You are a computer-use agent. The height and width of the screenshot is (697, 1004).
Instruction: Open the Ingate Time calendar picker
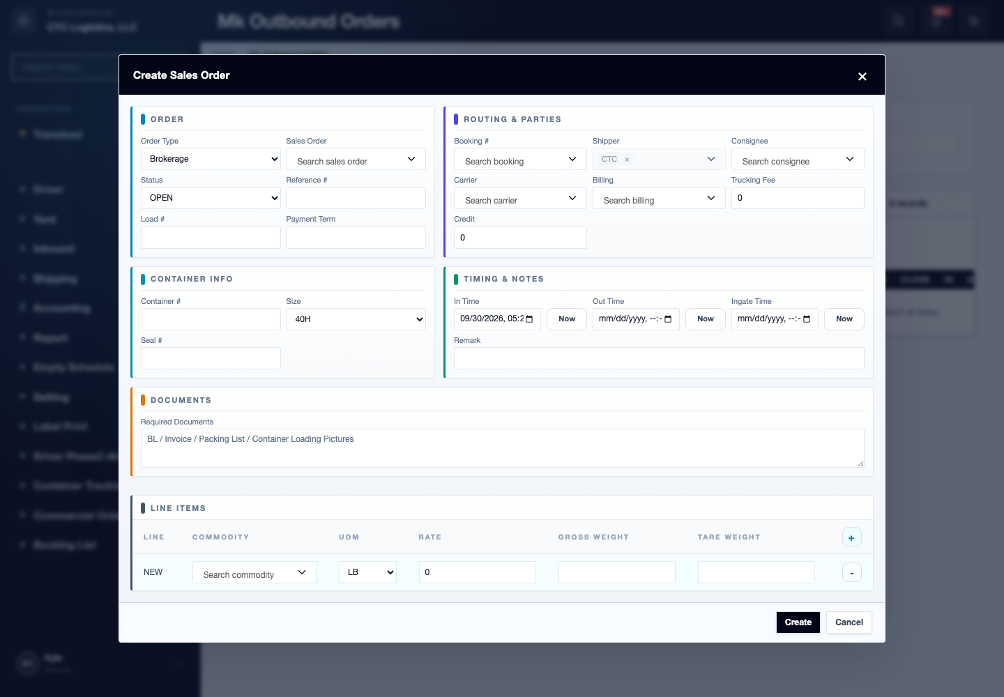point(807,319)
